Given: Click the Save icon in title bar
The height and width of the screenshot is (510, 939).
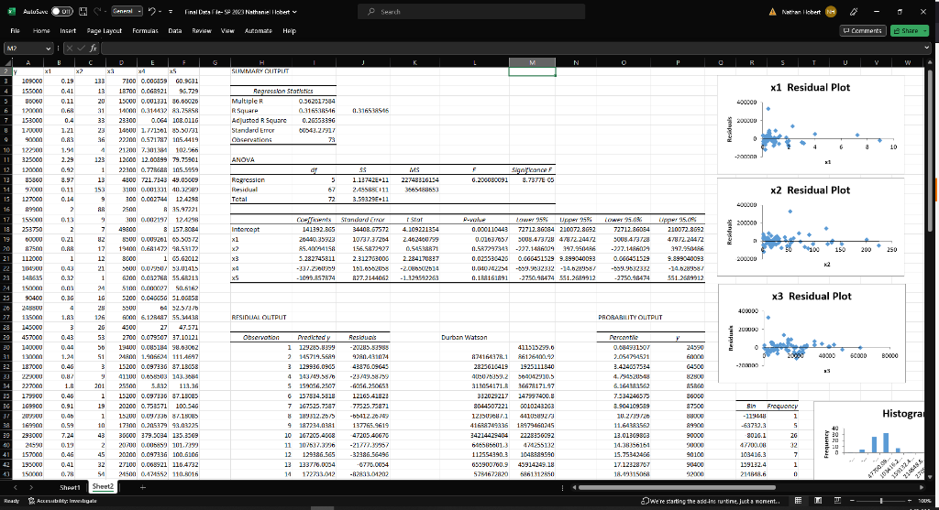Looking at the screenshot, I should [x=82, y=12].
